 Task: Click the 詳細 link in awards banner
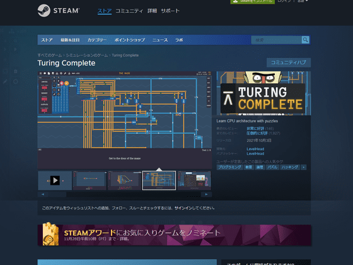[x=124, y=239]
